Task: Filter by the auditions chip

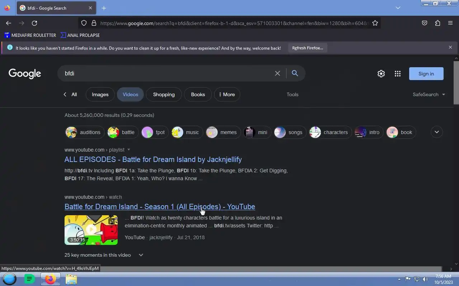Action: (x=85, y=132)
